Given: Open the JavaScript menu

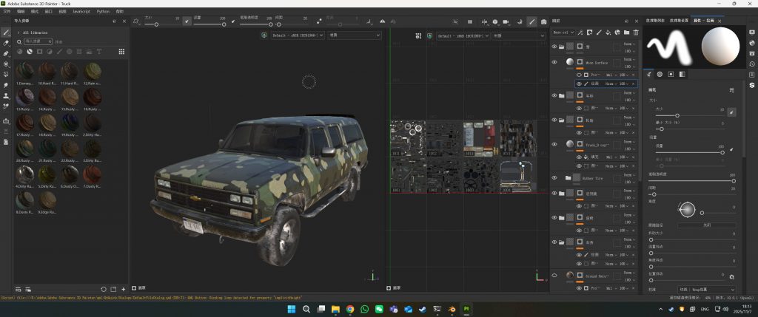Looking at the screenshot, I should [x=81, y=12].
